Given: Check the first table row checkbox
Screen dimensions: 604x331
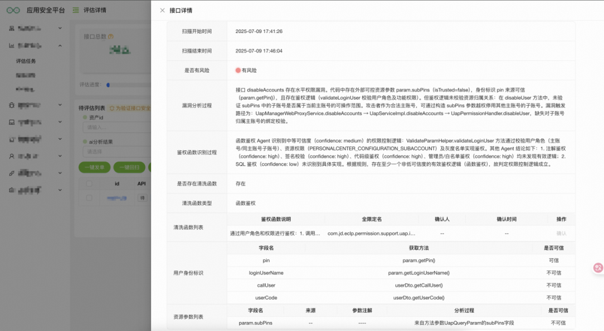Looking at the screenshot, I should pyautogui.click(x=89, y=198).
